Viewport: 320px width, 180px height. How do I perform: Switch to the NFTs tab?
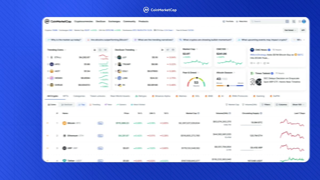pos(65,96)
